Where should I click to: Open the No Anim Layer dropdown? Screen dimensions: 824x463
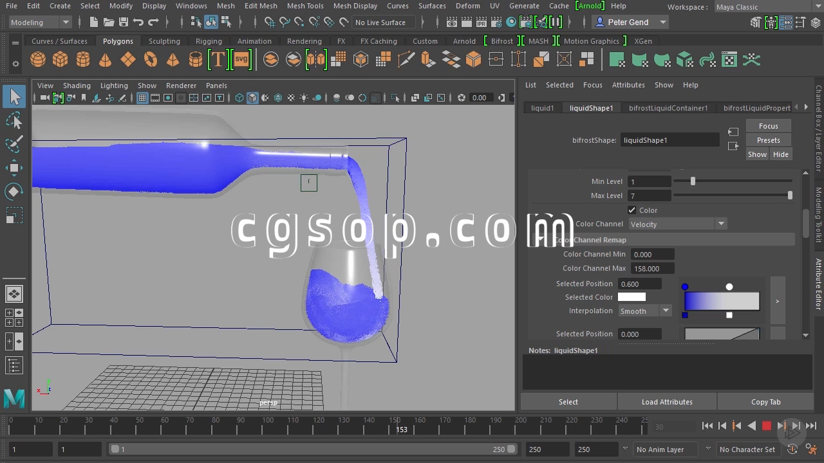pyautogui.click(x=666, y=449)
